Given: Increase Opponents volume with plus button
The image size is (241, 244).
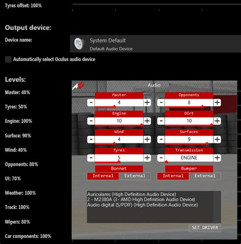Looking at the screenshot, I should (217, 103).
